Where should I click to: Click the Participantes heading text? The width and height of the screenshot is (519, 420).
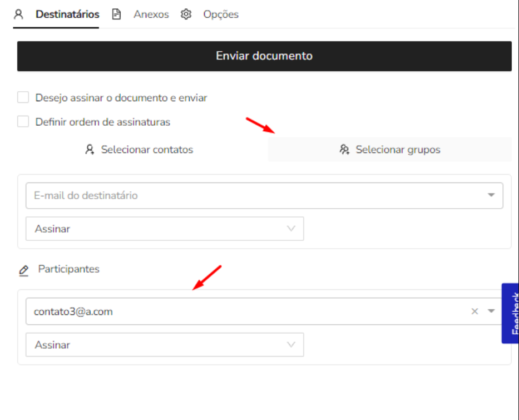point(68,269)
